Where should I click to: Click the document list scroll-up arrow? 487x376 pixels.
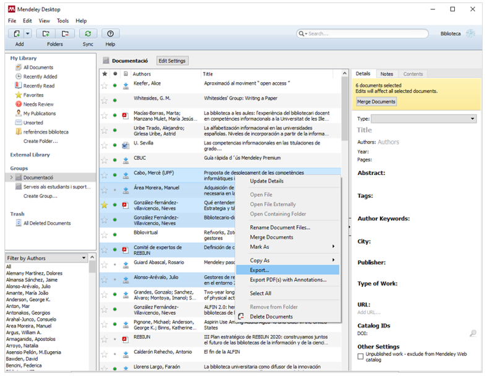tap(345, 74)
